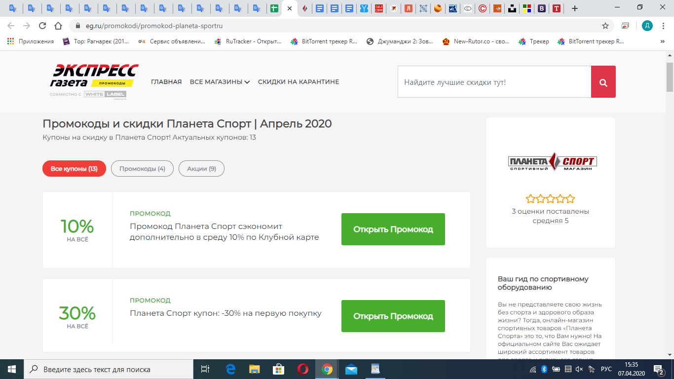
Task: Click Ваш гид по спортивному оборудованию heading
Action: [543, 283]
